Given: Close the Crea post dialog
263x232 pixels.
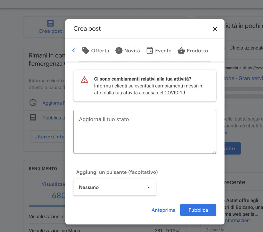Looking at the screenshot, I should [x=215, y=29].
